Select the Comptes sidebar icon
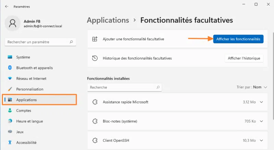274x150 pixels. 10,110
